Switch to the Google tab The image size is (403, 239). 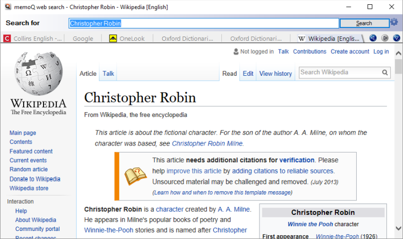click(83, 39)
